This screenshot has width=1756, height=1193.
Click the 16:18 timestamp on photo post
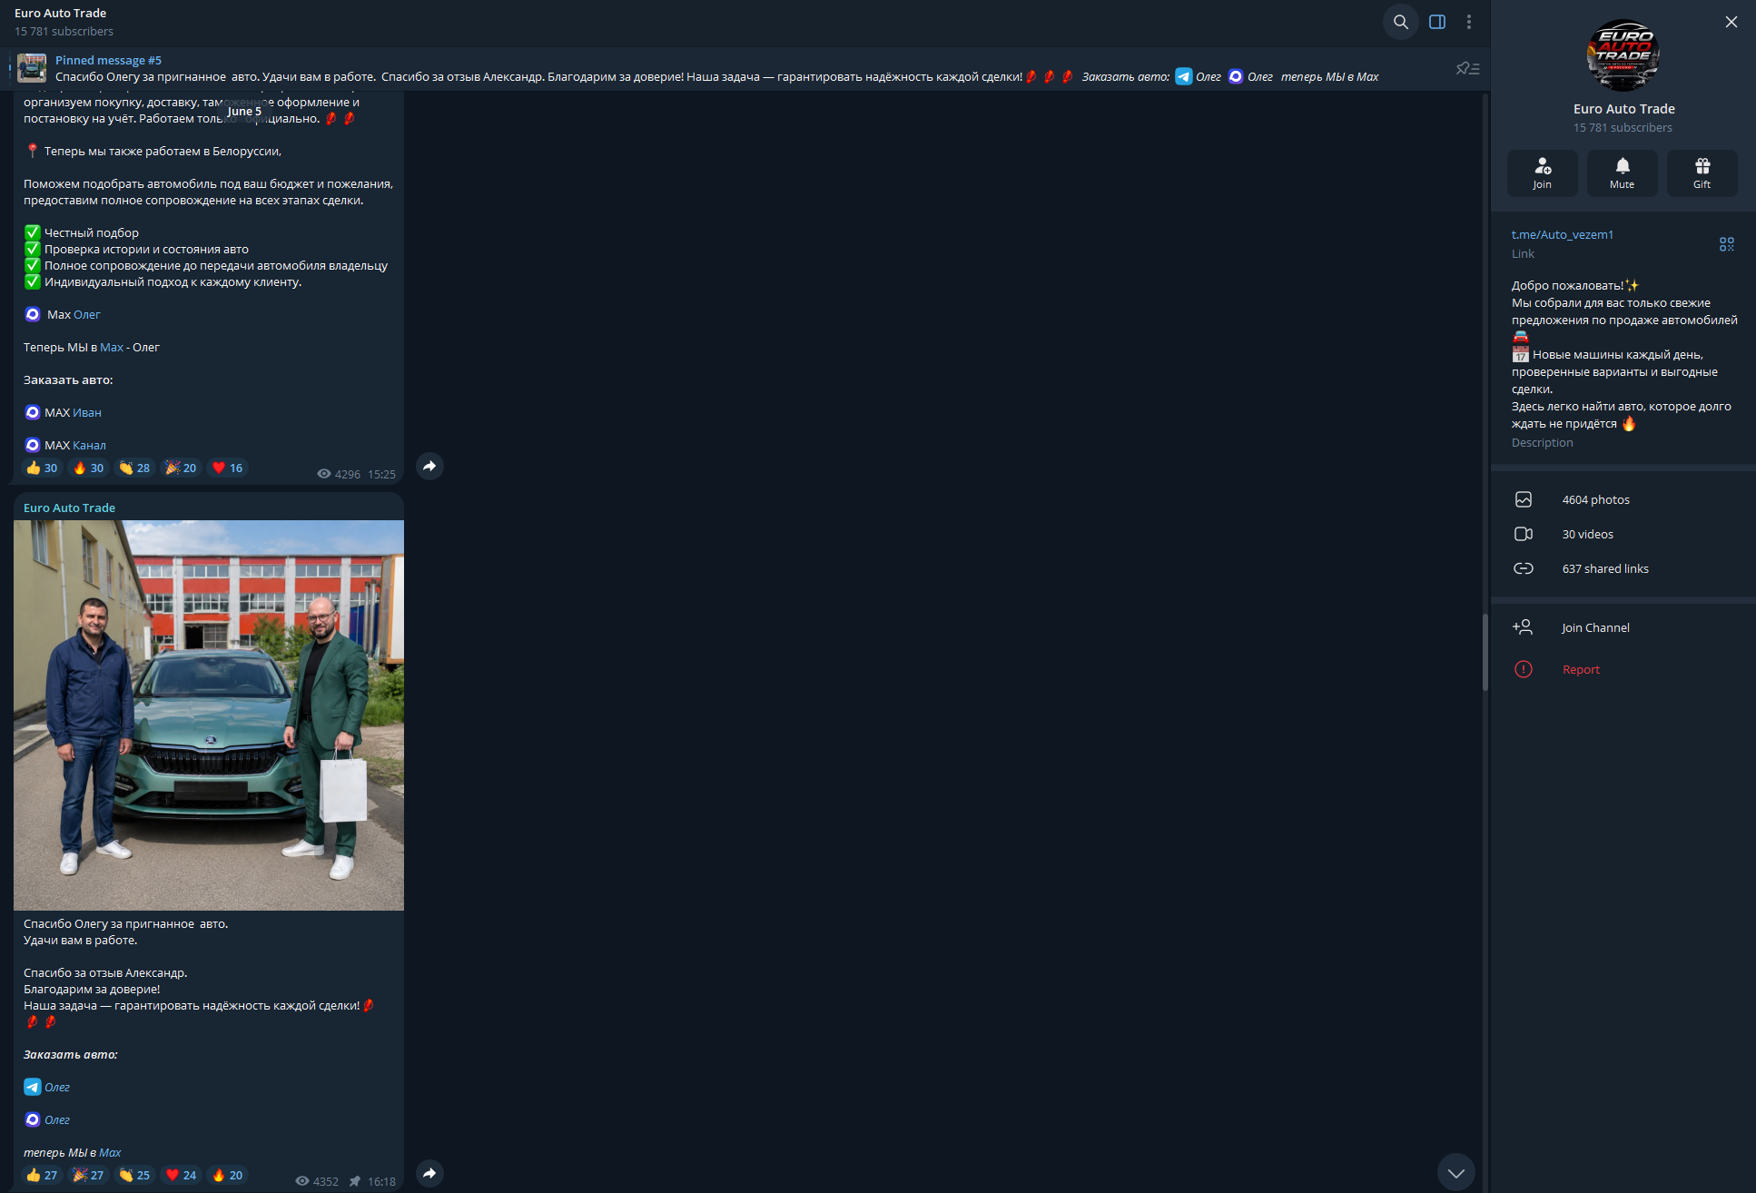[x=381, y=1181]
